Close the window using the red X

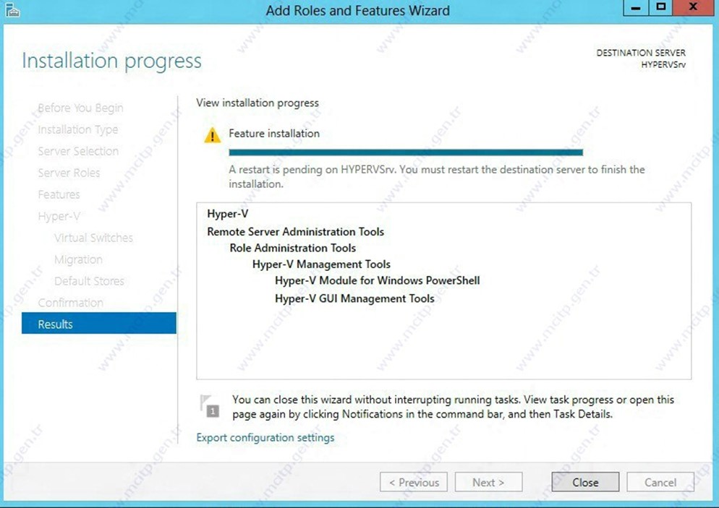pos(693,9)
